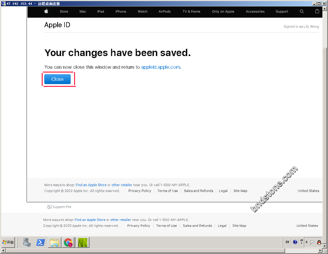The height and width of the screenshot is (254, 328).
Task: Click the Support PIN chat icon
Action: (49, 207)
